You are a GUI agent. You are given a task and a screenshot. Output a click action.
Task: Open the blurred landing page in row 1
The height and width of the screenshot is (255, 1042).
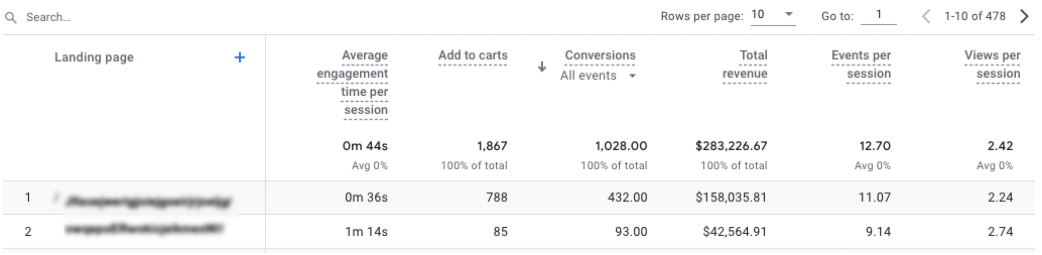pos(149,201)
